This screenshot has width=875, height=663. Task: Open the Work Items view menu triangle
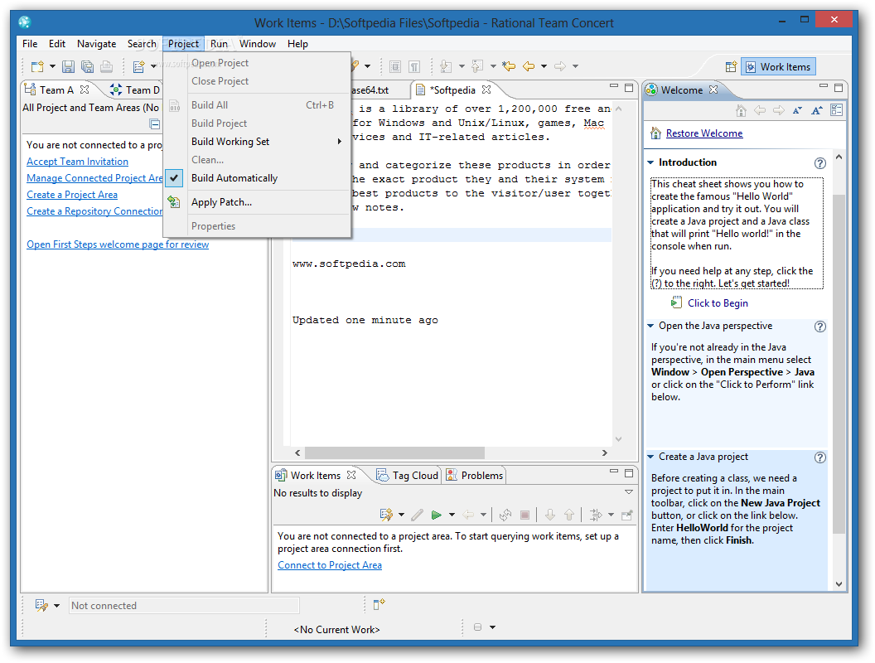coord(628,492)
